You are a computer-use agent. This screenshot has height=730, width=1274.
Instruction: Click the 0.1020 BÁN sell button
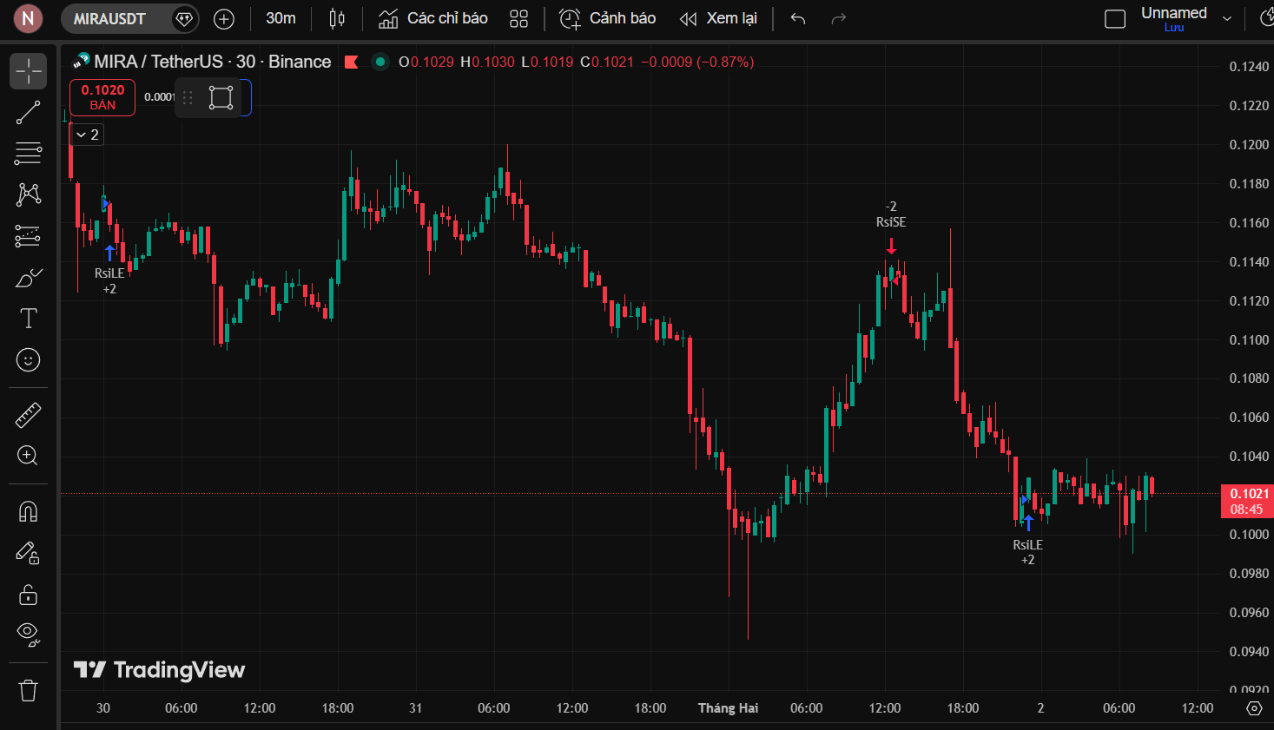point(102,97)
